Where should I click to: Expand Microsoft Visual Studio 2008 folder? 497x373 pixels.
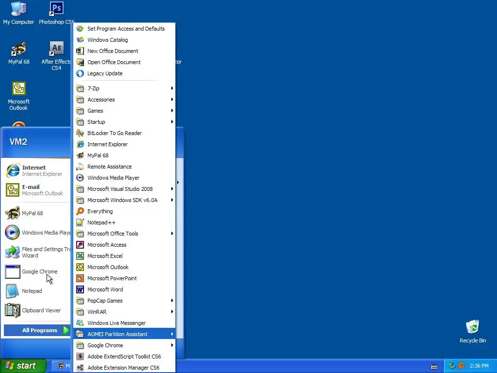tap(124, 189)
